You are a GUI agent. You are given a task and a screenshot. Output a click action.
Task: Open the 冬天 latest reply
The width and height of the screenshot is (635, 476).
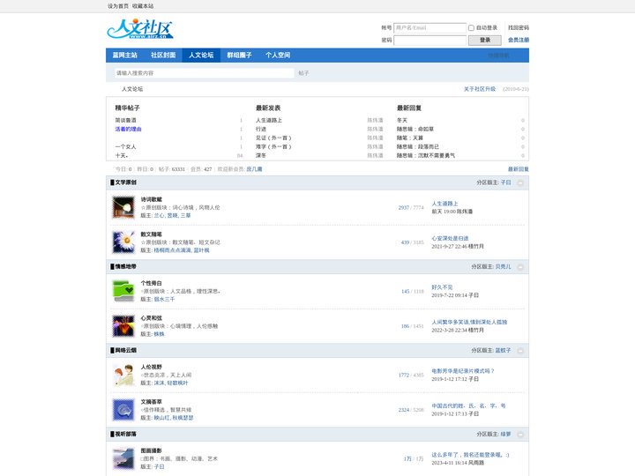pos(402,120)
